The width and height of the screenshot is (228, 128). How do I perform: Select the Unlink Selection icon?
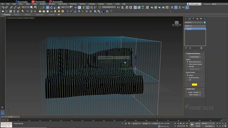(15, 7)
